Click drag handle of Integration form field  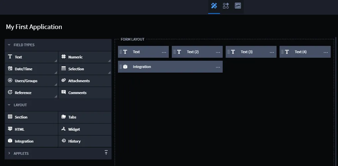pyautogui.click(x=121, y=67)
